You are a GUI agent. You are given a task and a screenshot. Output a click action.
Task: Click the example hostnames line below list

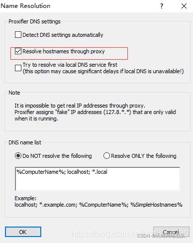tap(98, 205)
